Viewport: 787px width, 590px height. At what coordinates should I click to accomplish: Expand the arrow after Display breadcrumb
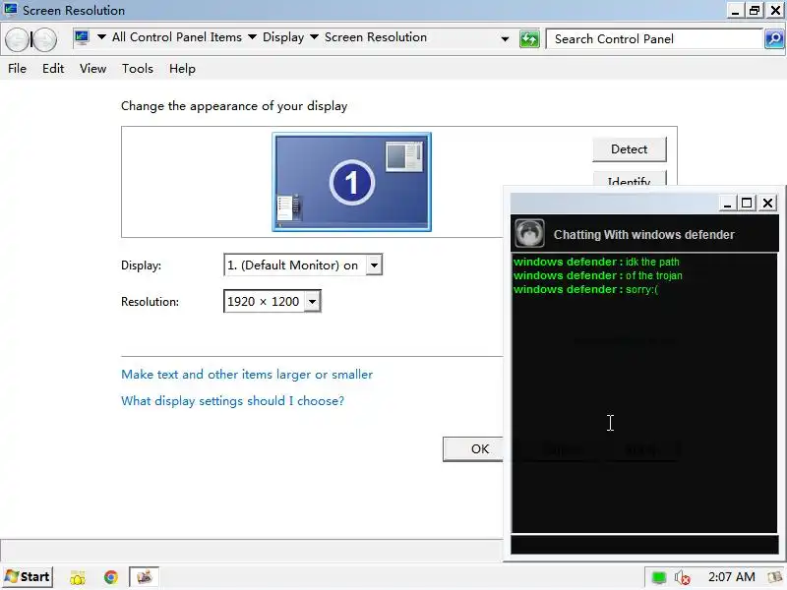(314, 37)
